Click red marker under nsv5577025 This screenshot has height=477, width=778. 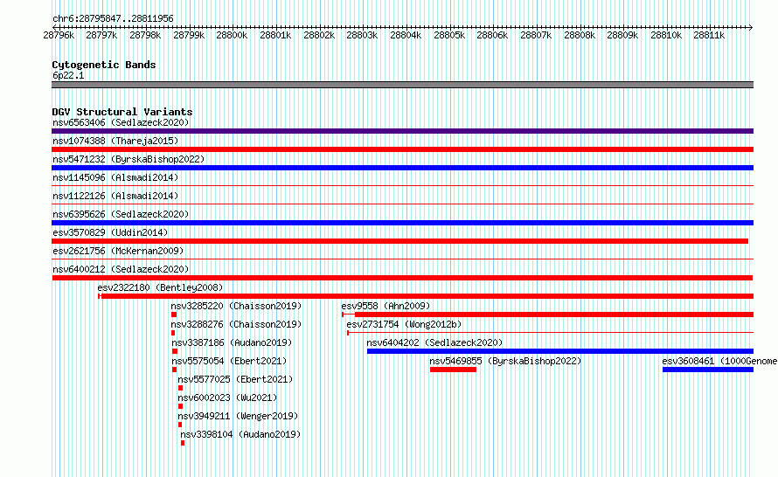click(x=181, y=388)
